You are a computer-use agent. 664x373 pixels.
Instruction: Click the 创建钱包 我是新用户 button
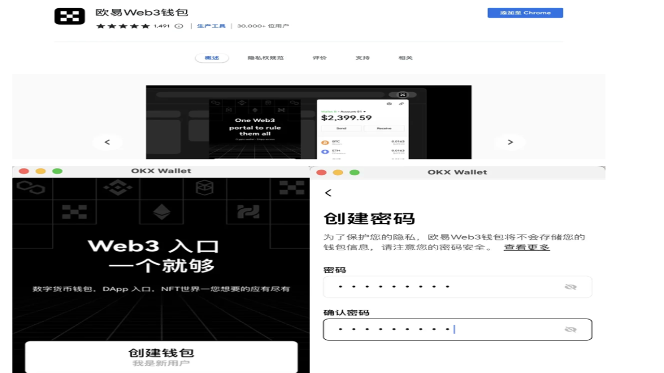[161, 357]
